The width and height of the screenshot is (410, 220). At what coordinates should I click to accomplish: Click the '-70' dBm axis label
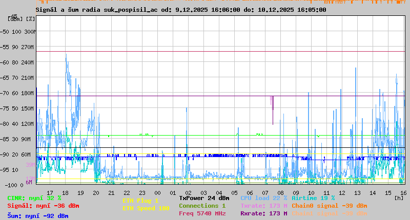click(x=5, y=94)
